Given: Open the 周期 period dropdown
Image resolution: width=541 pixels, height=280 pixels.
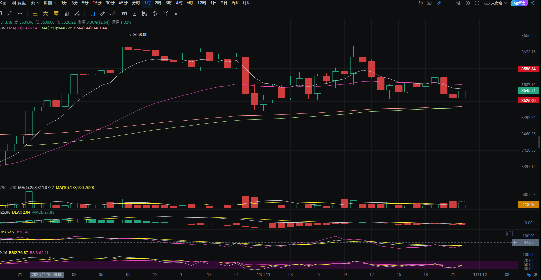Looking at the screenshot, I should click(x=50, y=3).
